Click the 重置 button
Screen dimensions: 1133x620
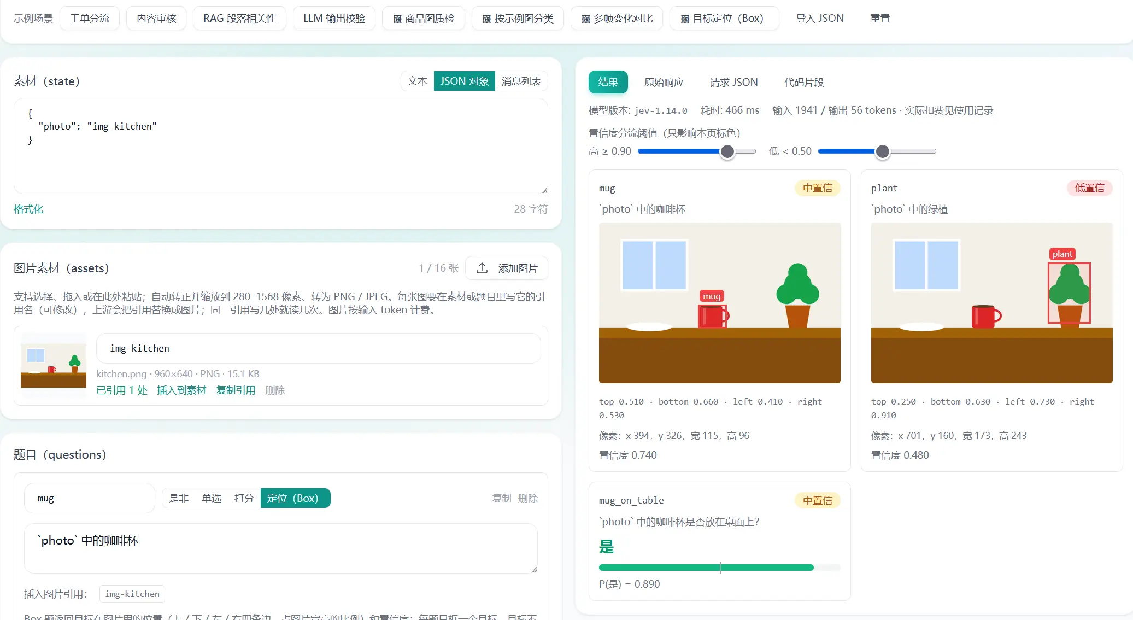pyautogui.click(x=880, y=19)
